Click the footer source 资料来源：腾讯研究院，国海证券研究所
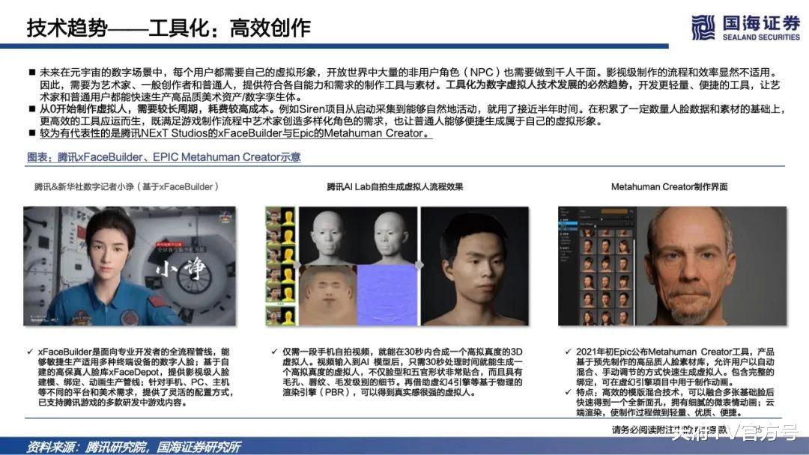The image size is (809, 455). point(133,447)
